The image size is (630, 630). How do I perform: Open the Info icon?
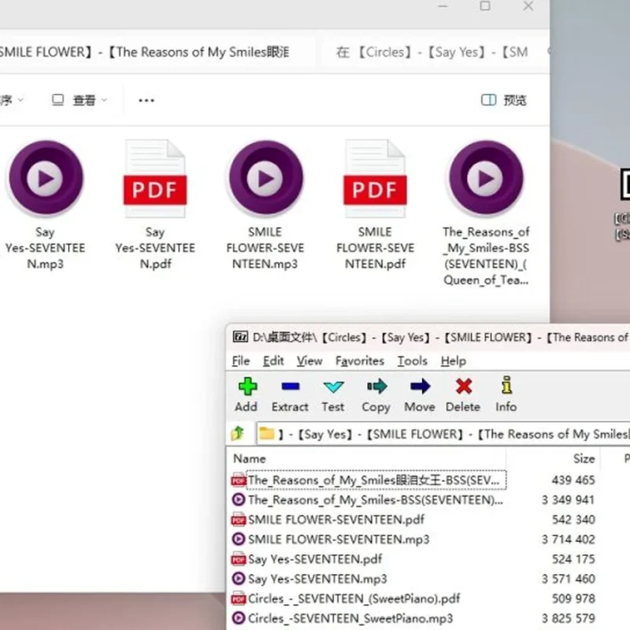506,385
